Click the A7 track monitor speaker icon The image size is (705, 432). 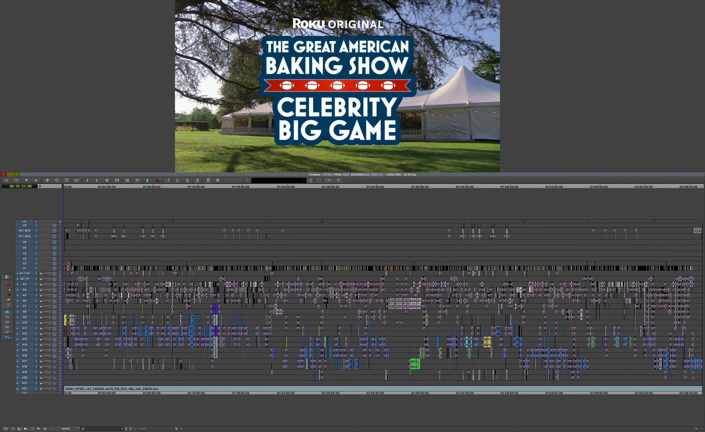(17, 307)
